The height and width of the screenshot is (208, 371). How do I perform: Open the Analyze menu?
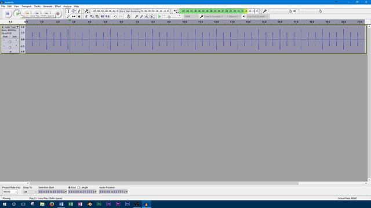67,6
